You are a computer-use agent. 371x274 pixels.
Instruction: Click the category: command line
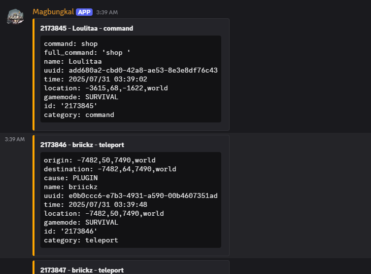click(79, 115)
